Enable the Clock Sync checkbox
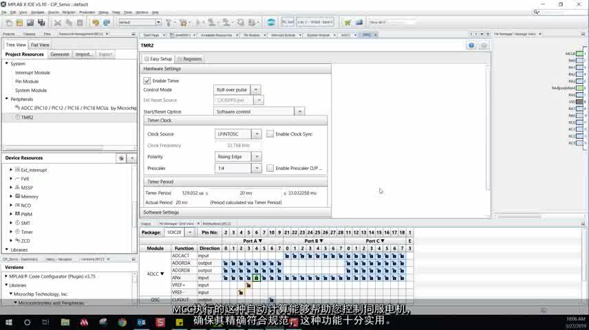This screenshot has height=330, width=589. pyautogui.click(x=270, y=134)
